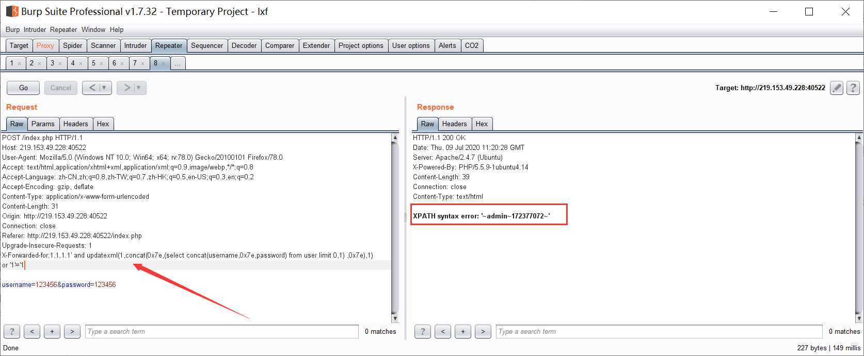Screen dimensions: 864x356
Task: Open history back dropdown arrow
Action: [104, 88]
